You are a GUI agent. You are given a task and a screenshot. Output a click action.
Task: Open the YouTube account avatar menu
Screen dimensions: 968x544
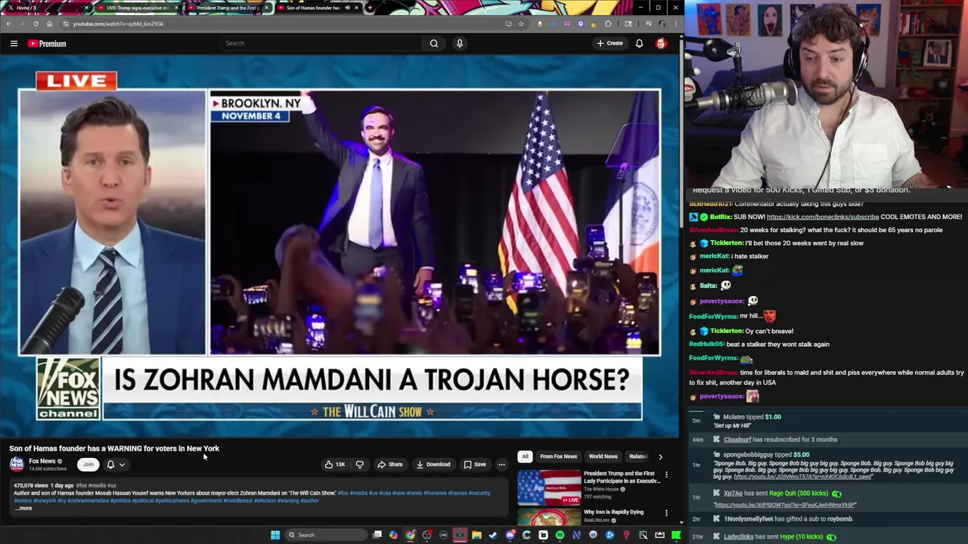point(661,43)
